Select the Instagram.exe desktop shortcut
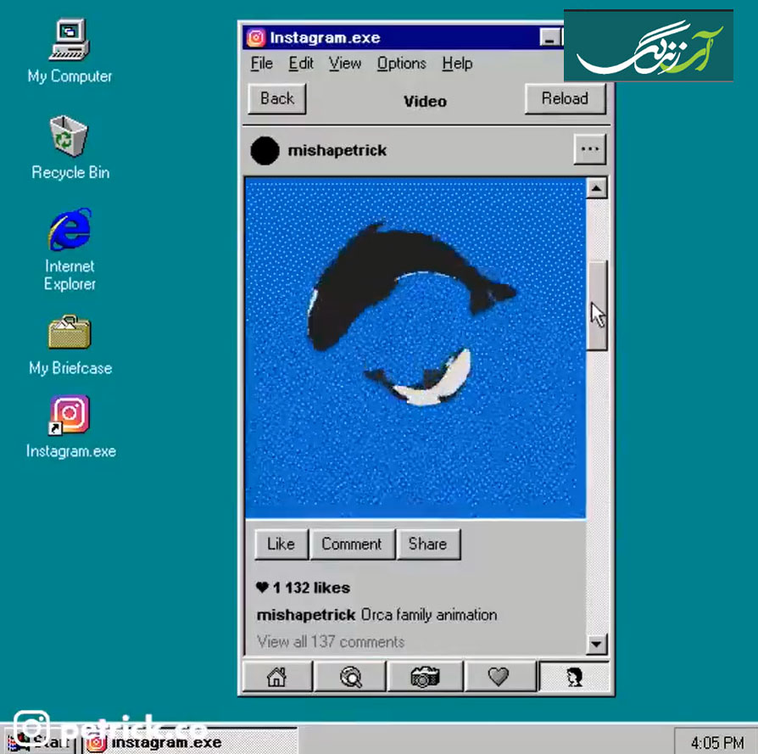This screenshot has height=754, width=758. (70, 427)
